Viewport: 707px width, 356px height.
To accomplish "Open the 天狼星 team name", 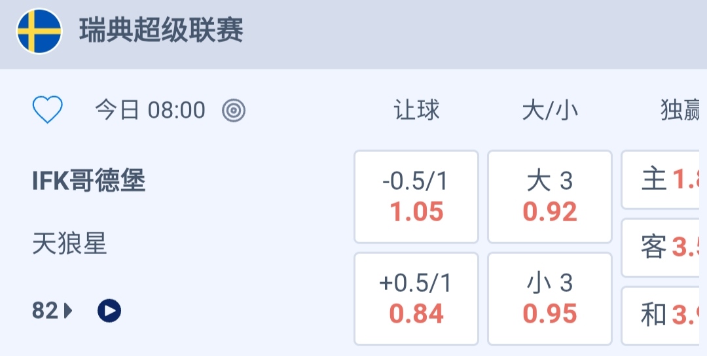I will coord(69,245).
